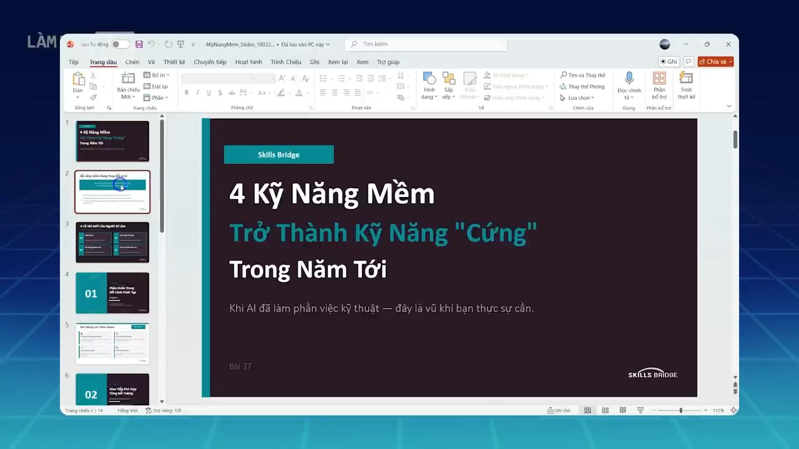
Task: Click the Tiếng Việt language indicator
Action: [127, 410]
